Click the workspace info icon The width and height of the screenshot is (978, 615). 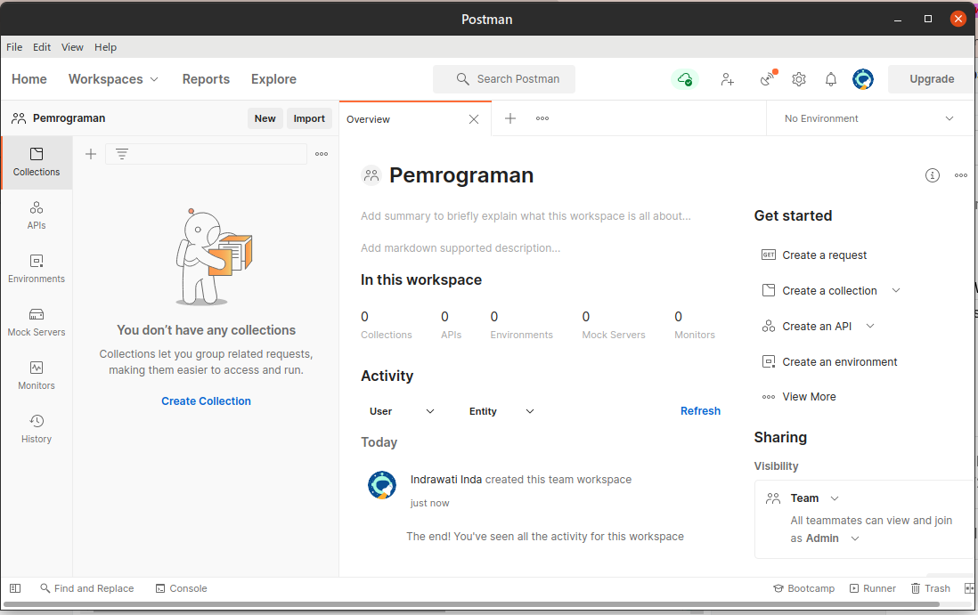[x=932, y=175]
